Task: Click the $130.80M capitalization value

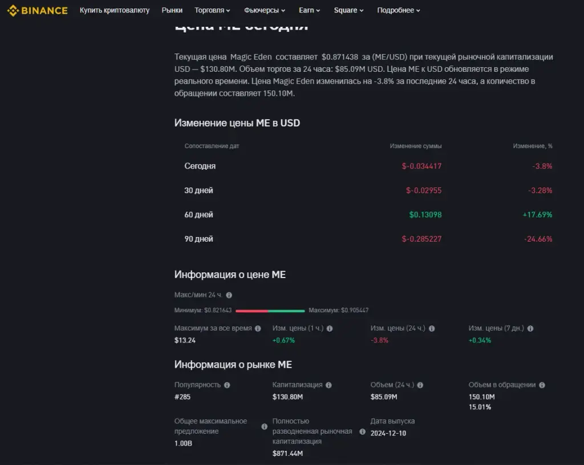Action: [x=287, y=397]
